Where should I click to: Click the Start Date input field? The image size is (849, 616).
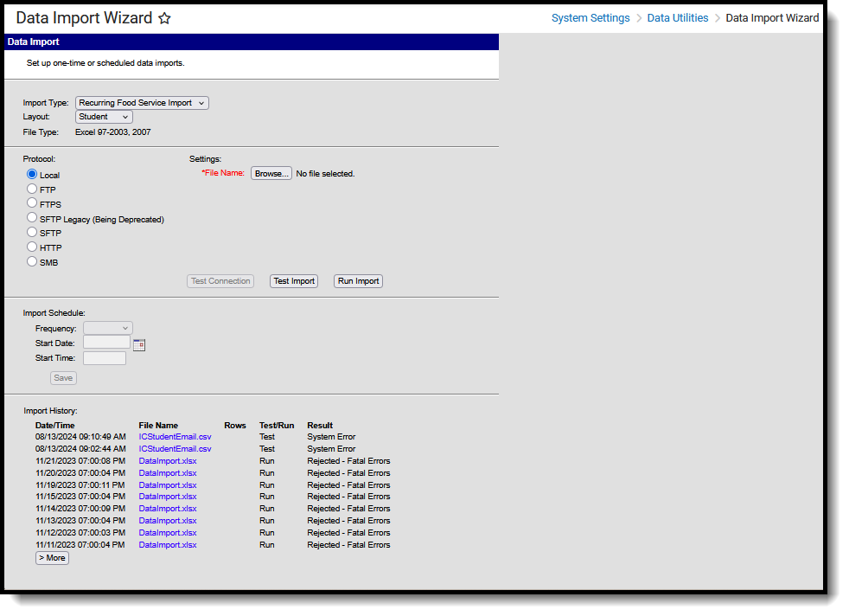pos(106,343)
